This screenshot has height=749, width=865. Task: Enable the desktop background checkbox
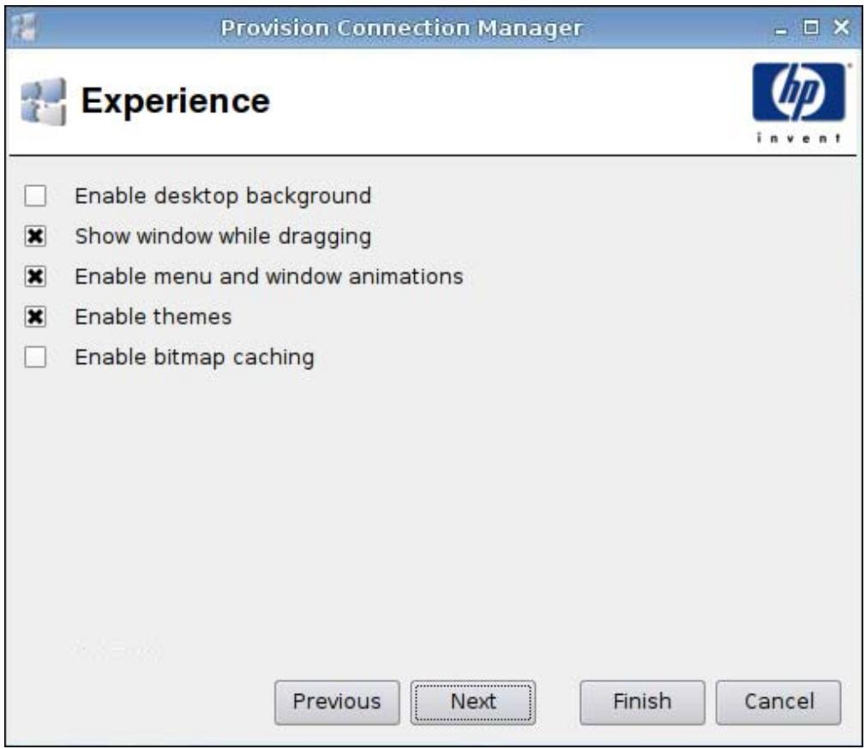click(x=35, y=196)
